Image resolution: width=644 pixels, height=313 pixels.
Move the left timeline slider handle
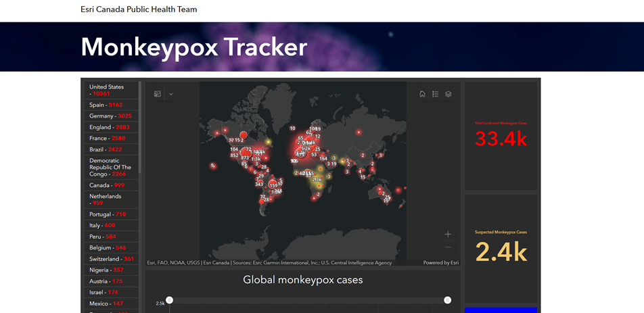pos(169,300)
